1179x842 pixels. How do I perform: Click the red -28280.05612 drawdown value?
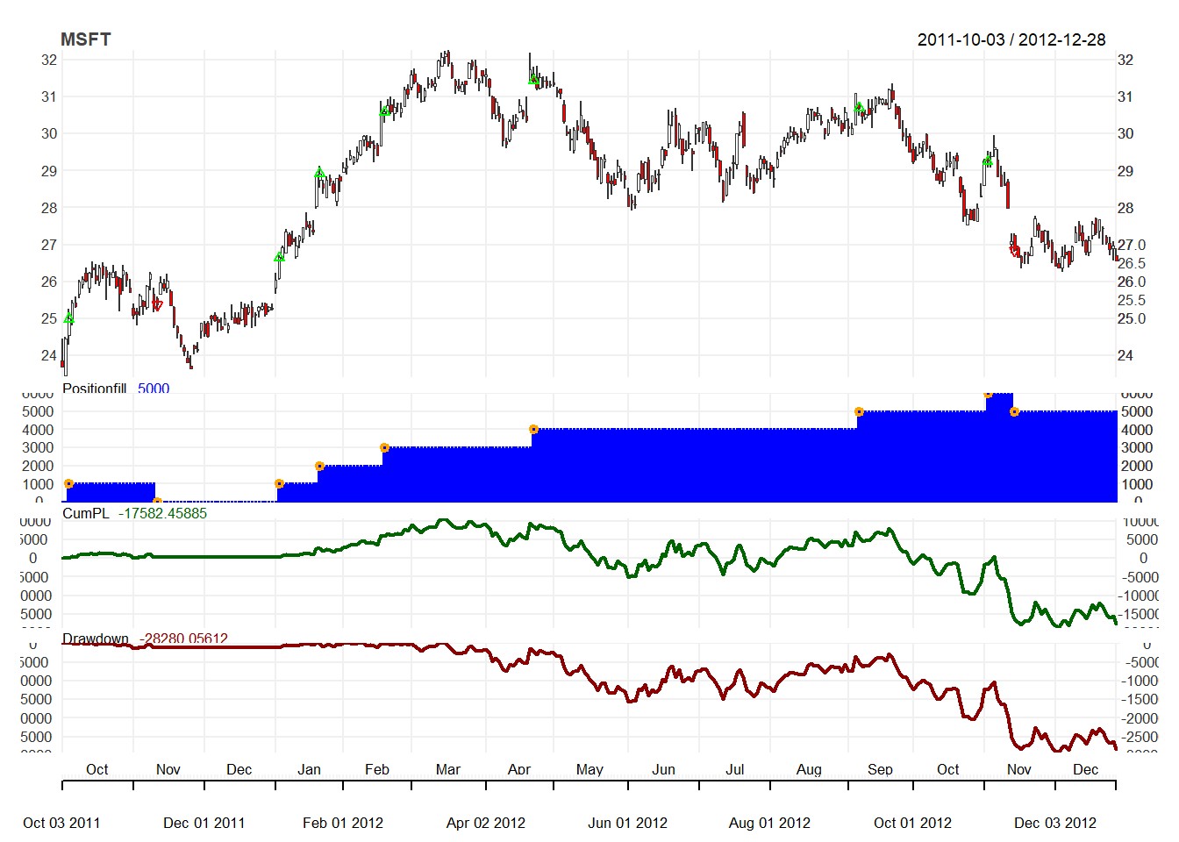[x=183, y=639]
